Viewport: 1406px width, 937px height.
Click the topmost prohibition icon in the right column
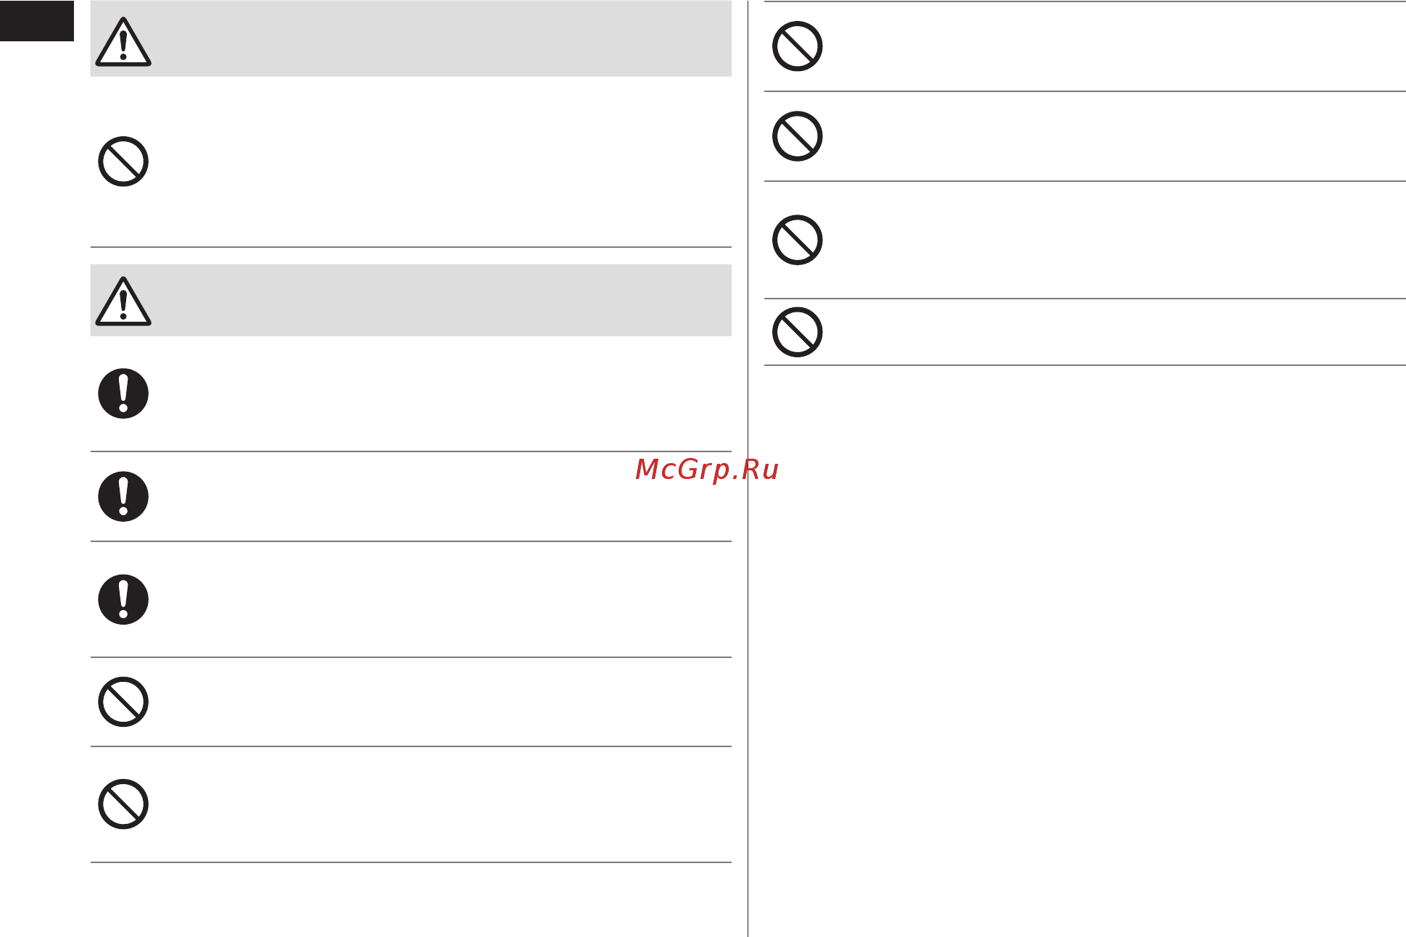coord(797,46)
